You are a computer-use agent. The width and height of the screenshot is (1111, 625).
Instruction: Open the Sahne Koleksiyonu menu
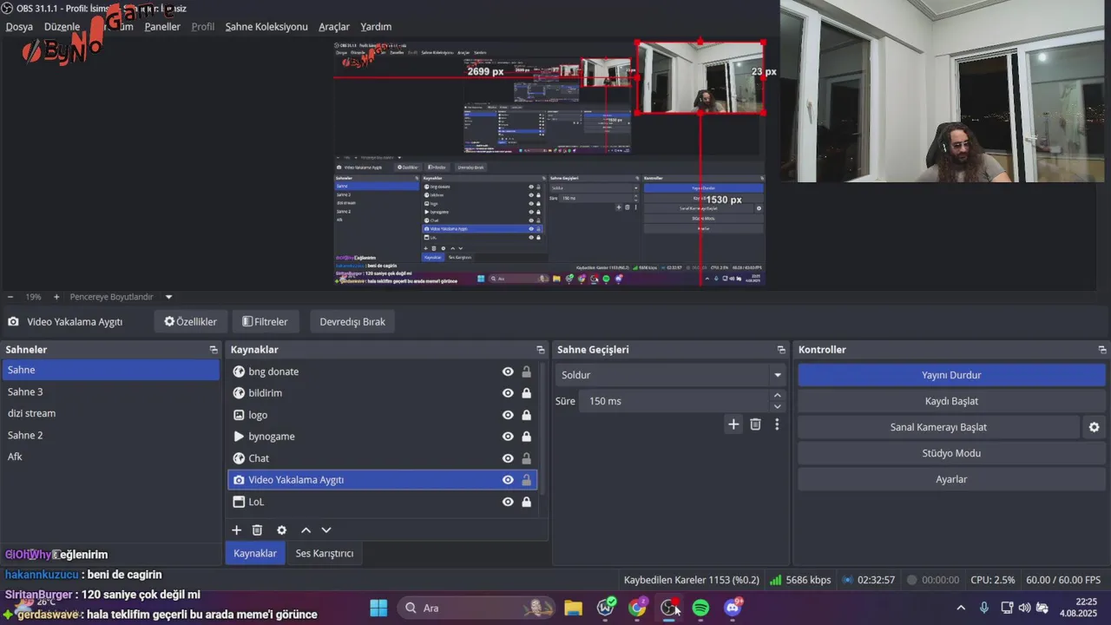[x=266, y=27]
